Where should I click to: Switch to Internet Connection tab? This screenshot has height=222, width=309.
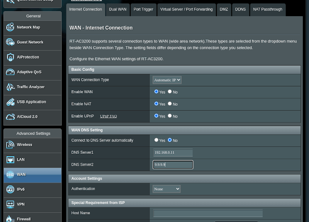85,9
